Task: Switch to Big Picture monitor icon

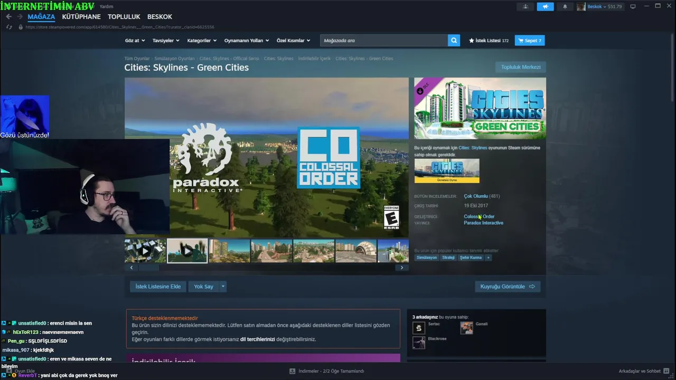Action: point(633,6)
